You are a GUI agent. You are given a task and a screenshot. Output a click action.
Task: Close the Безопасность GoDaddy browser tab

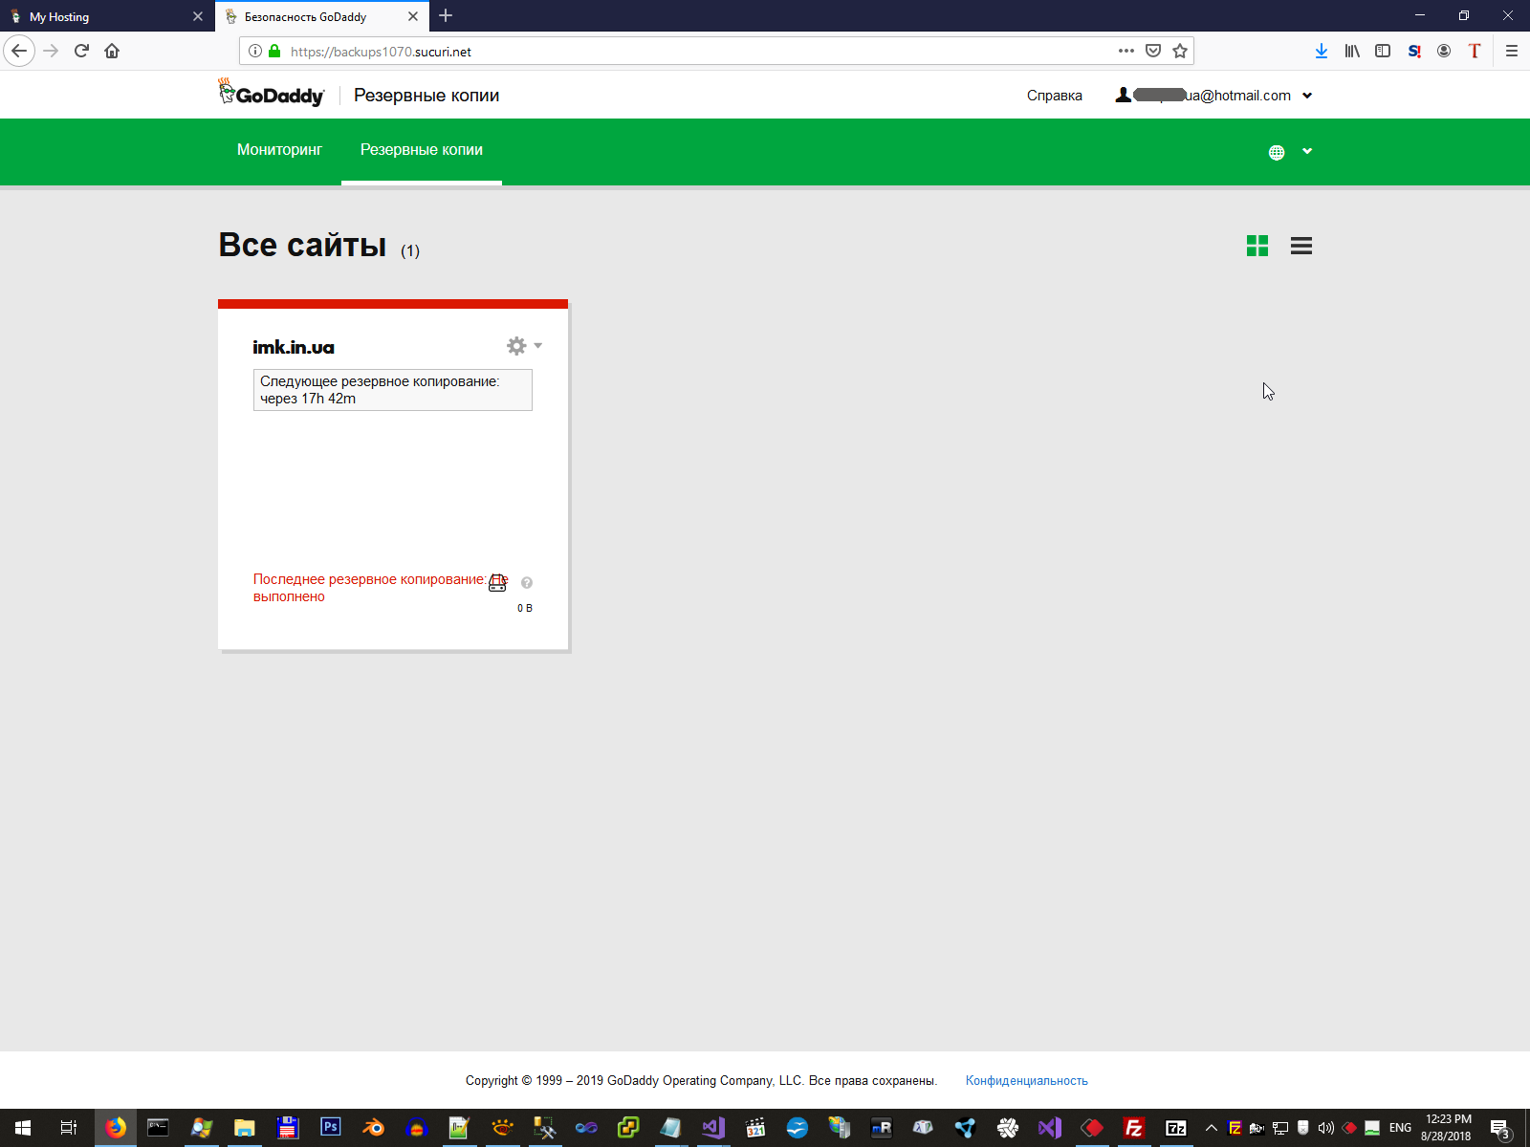coord(413,16)
